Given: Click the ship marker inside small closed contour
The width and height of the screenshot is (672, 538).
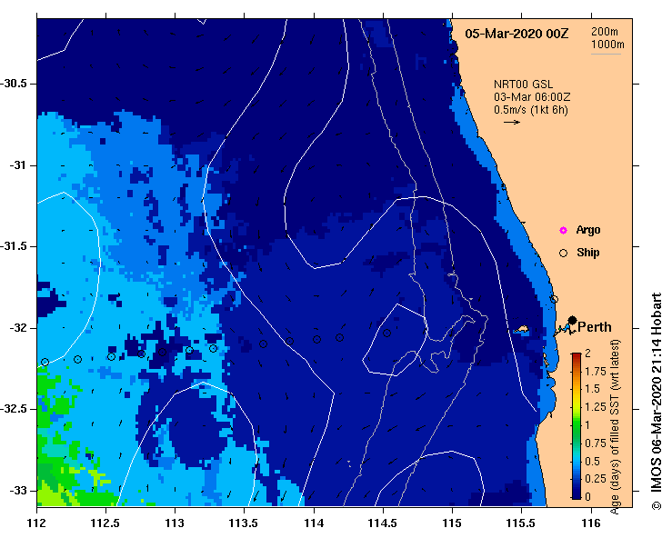Looking at the screenshot, I should 386,333.
